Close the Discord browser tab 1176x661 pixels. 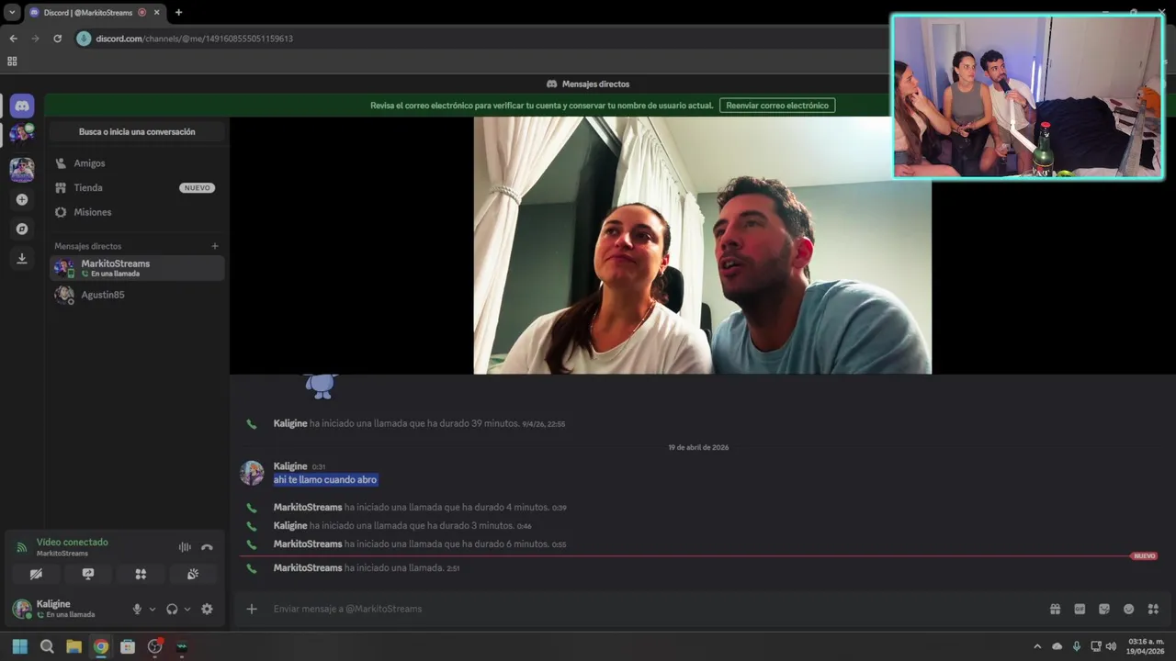click(156, 12)
